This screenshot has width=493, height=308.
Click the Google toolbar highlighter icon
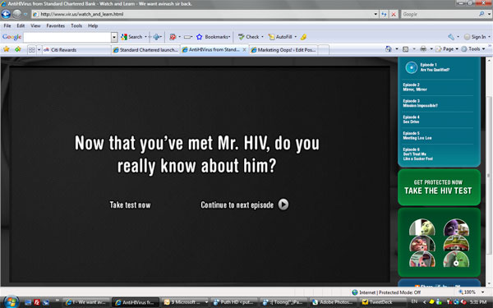coord(303,37)
